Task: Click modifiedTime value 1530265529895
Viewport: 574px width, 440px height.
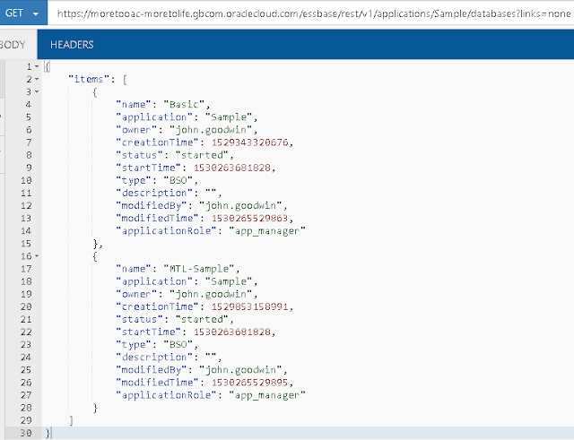Action: pyautogui.click(x=250, y=383)
